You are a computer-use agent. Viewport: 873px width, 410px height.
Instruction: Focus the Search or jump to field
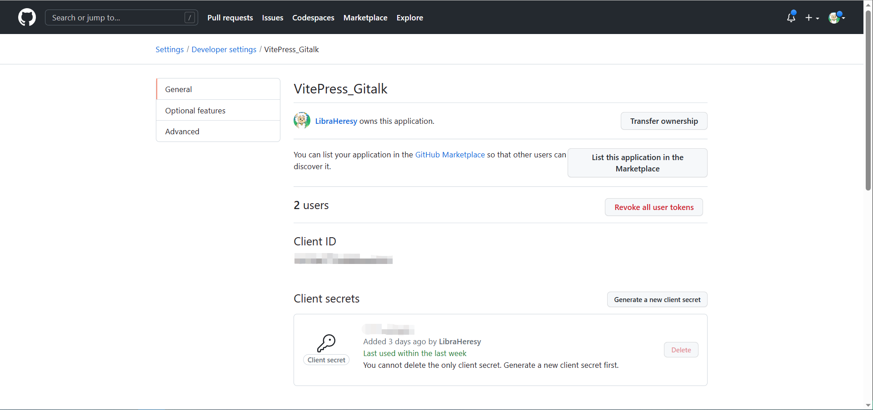pyautogui.click(x=121, y=18)
